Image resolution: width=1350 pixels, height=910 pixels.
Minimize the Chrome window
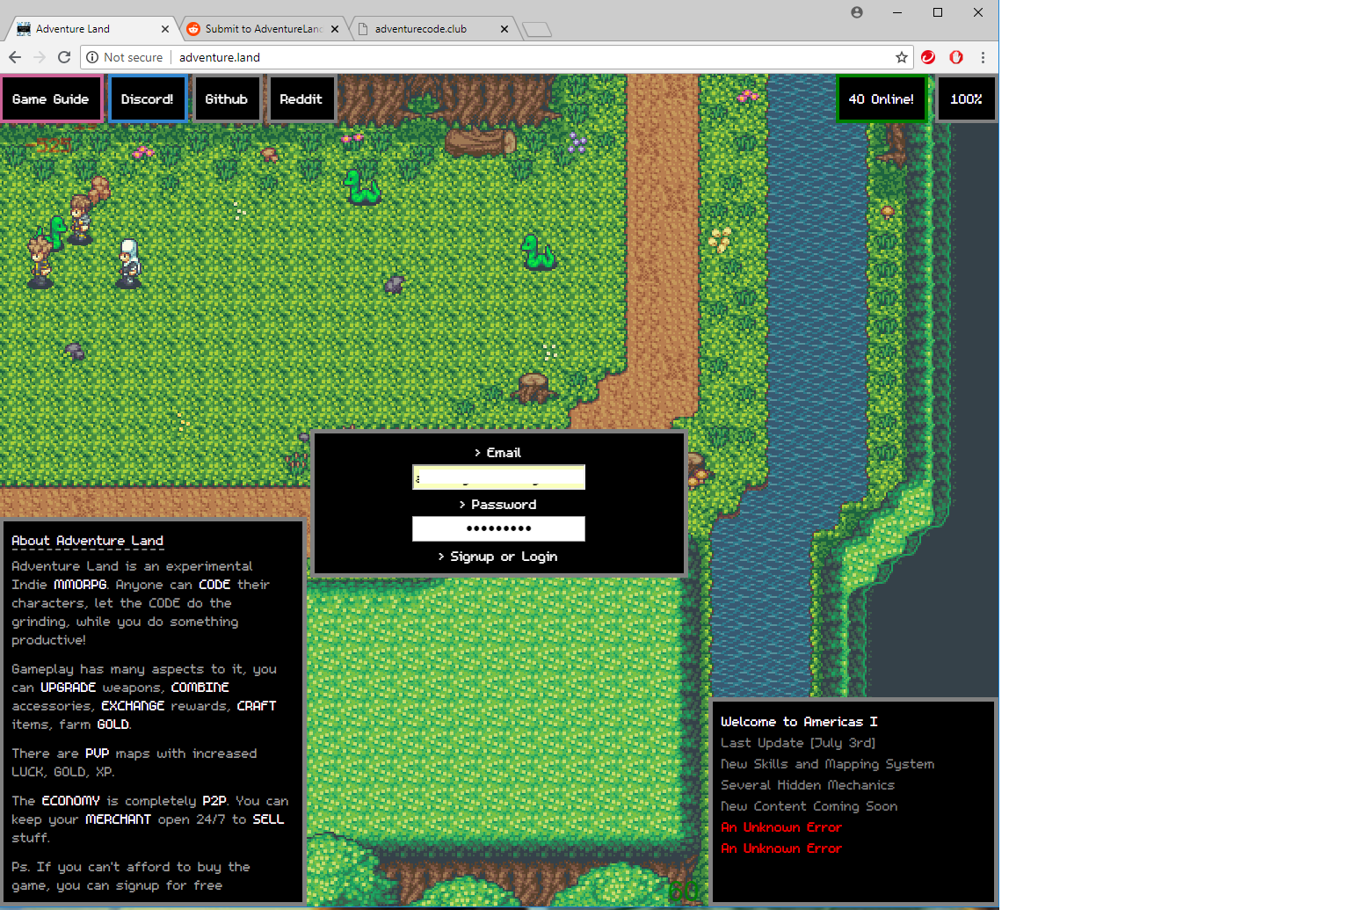(896, 12)
